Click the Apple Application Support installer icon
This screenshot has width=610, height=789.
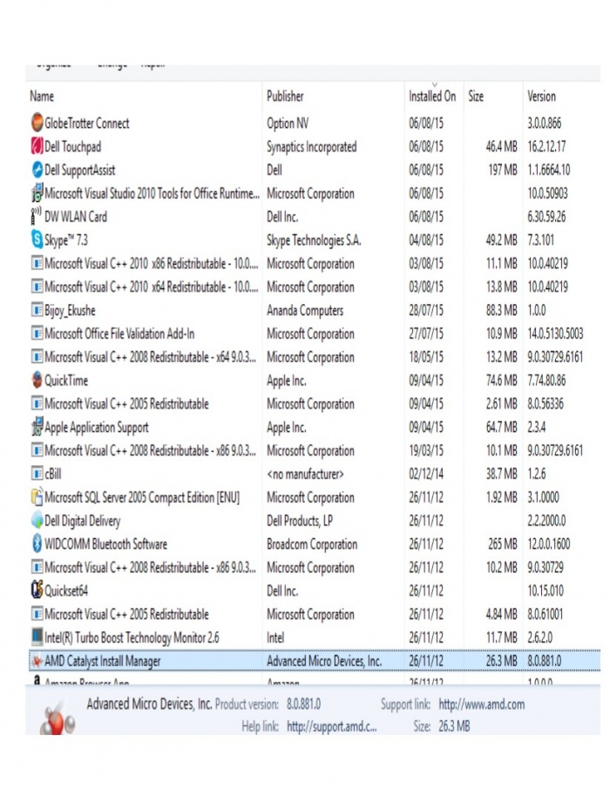(37, 426)
